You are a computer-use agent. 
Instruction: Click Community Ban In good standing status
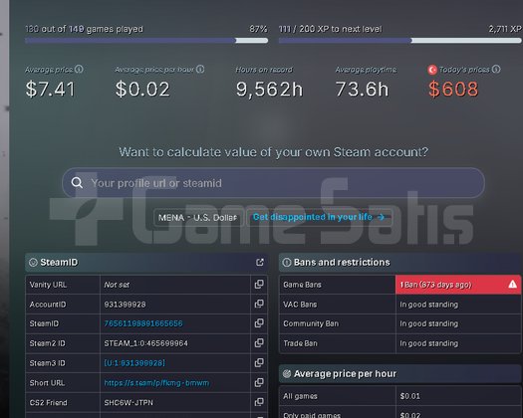pos(428,323)
